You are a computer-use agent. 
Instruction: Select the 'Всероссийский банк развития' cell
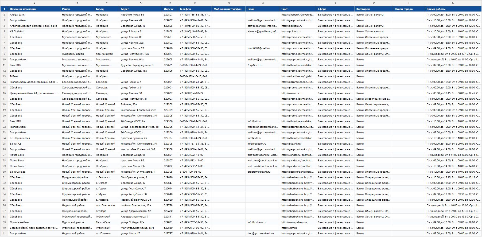point(34,228)
